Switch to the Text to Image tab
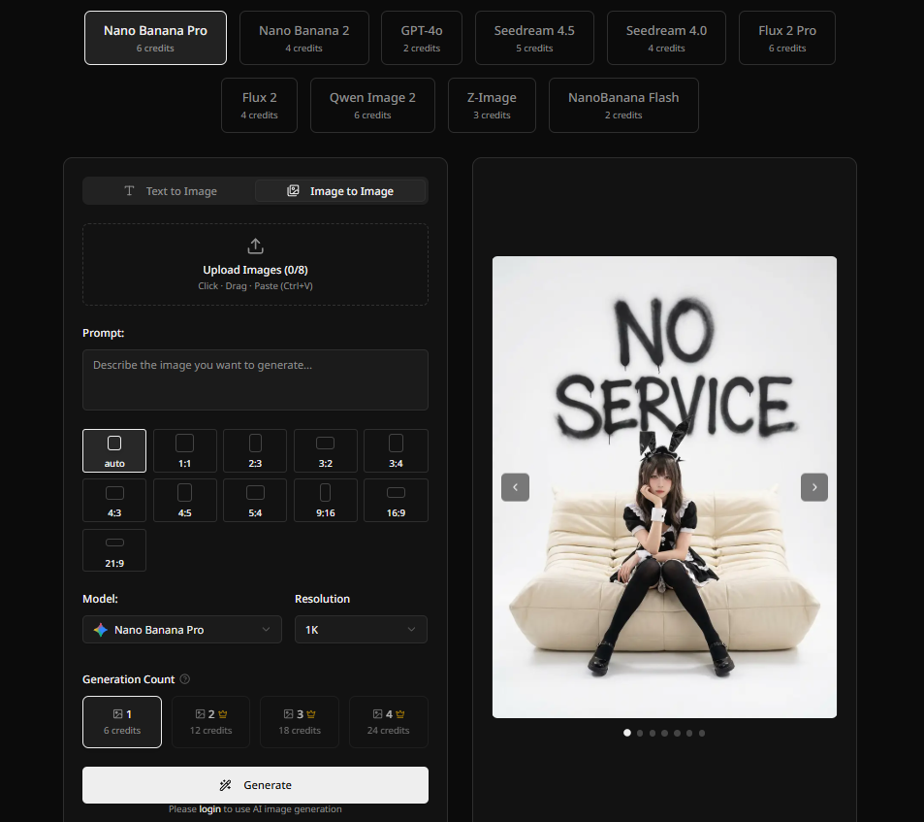924x822 pixels. pos(170,191)
